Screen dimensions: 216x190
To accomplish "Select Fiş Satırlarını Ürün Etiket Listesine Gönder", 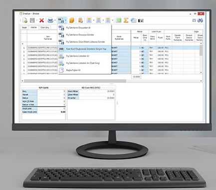I will (x=84, y=42).
